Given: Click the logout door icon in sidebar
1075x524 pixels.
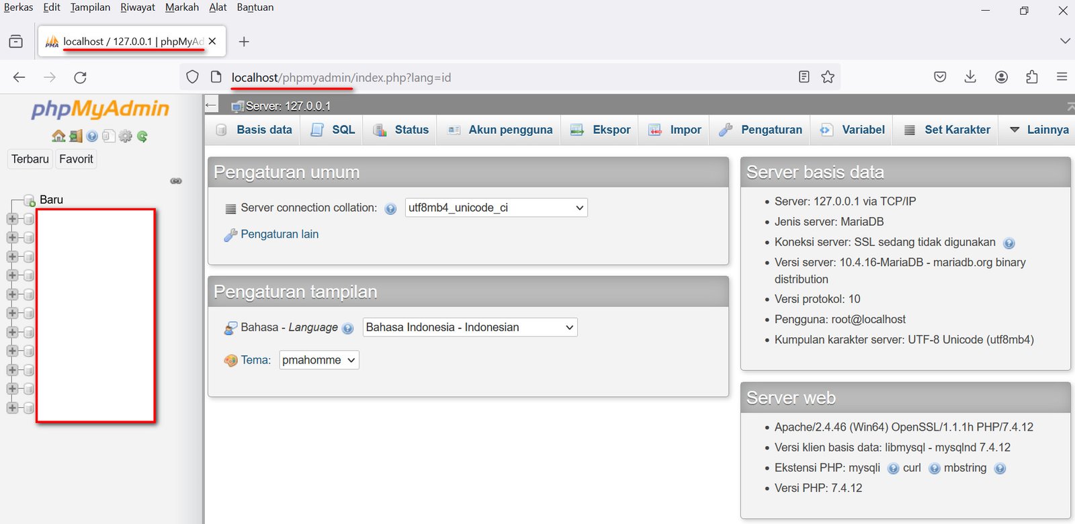Looking at the screenshot, I should (75, 136).
